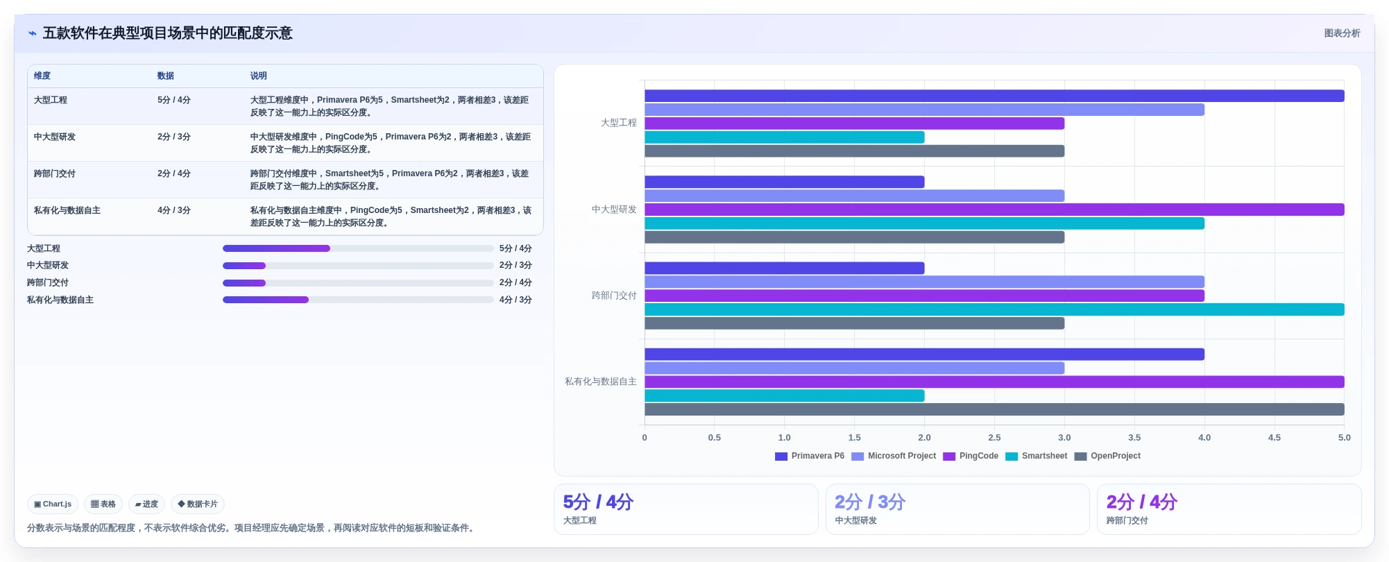Click the 跨部门交付 chart axis label
1389x562 pixels.
click(x=614, y=296)
